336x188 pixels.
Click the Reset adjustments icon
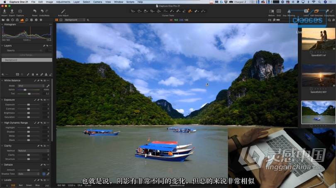[35, 11]
